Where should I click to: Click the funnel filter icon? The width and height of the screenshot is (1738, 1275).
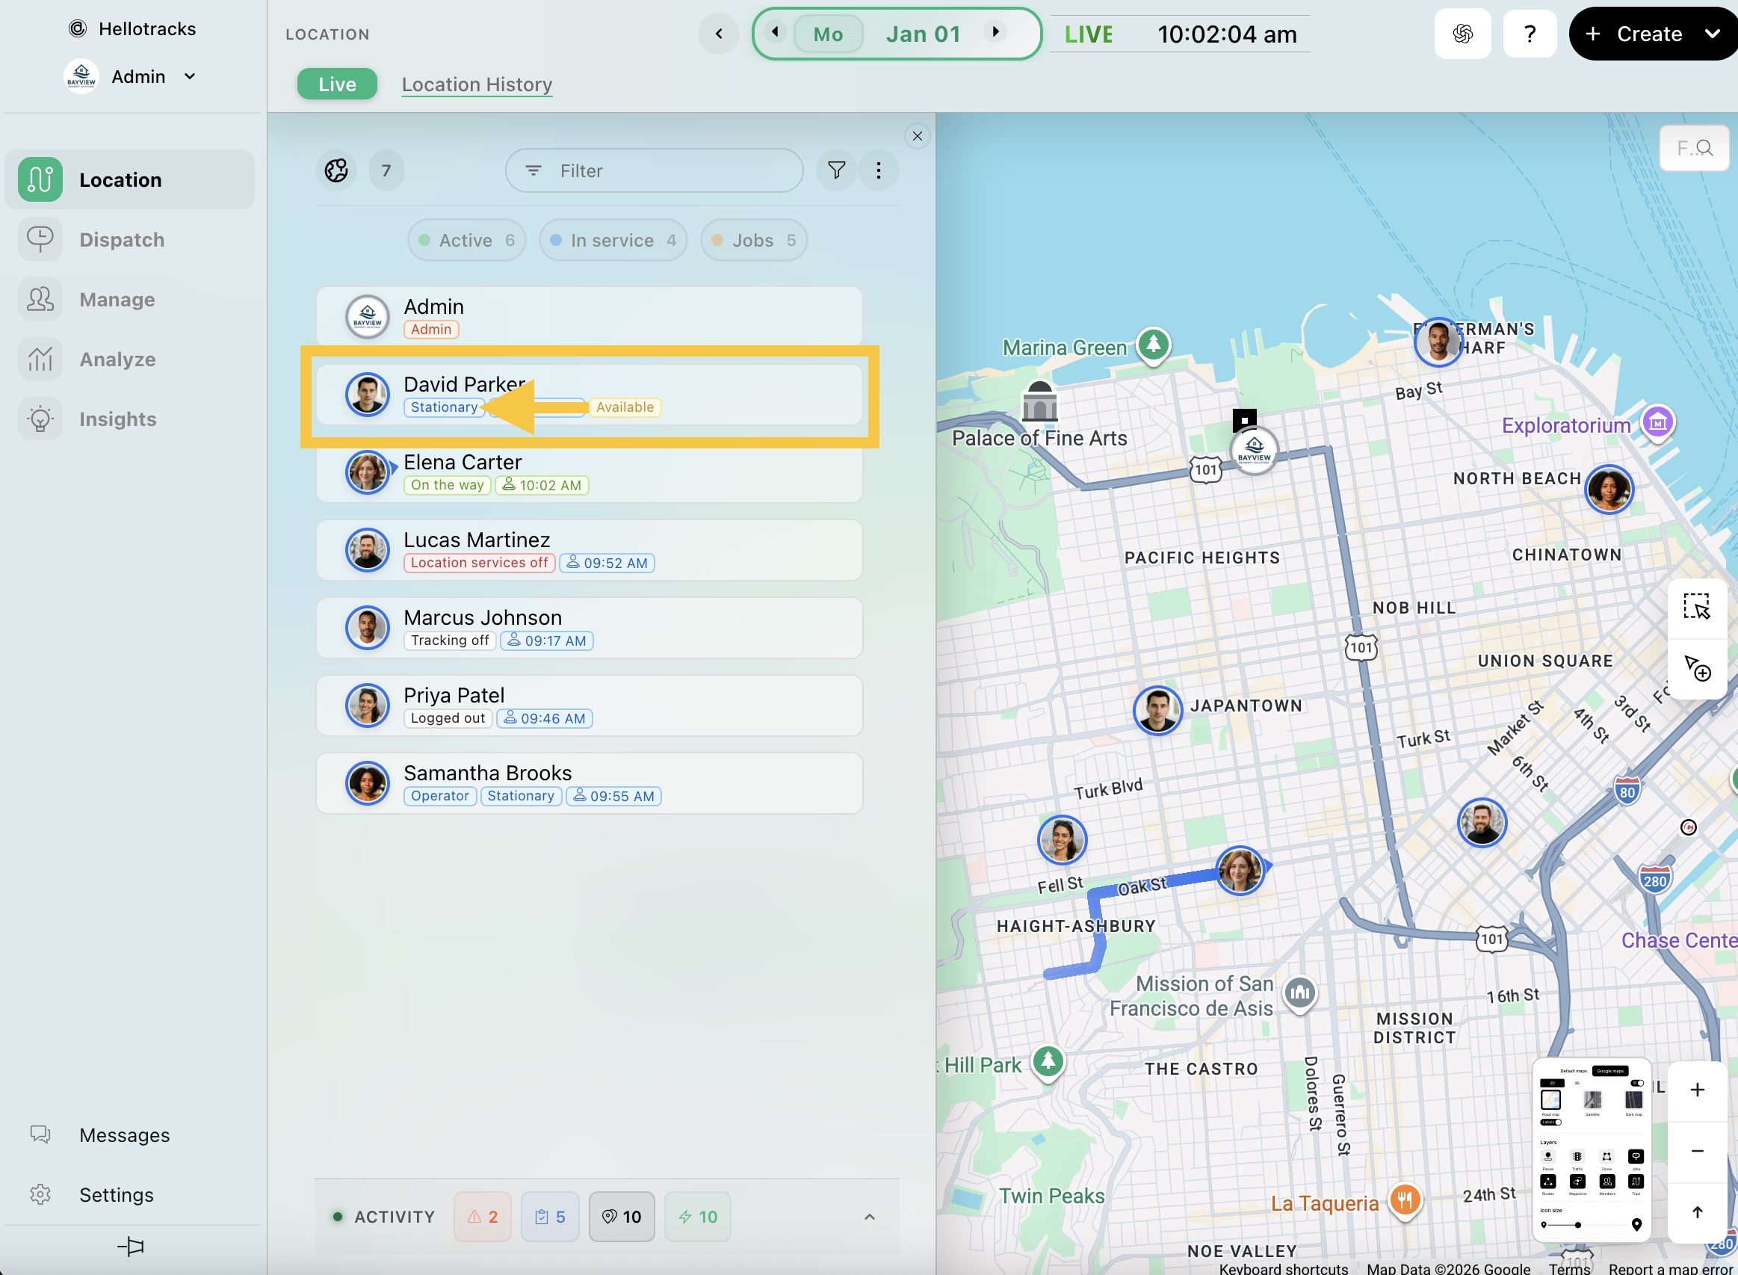coord(836,170)
